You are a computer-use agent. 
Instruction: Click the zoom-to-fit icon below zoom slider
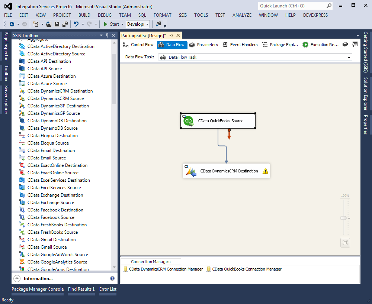(x=345, y=243)
